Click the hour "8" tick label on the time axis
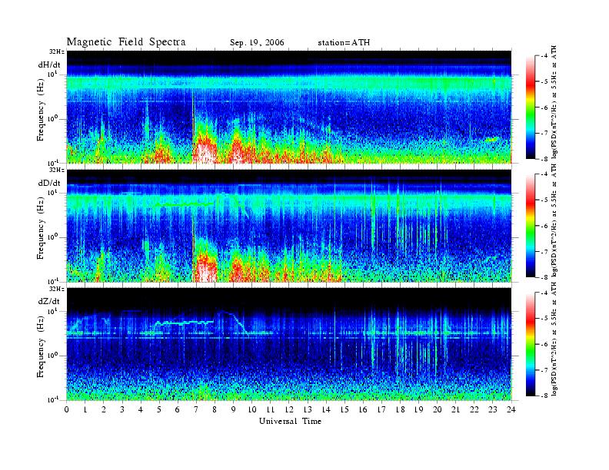The height and width of the screenshot is (470, 609). coord(215,409)
